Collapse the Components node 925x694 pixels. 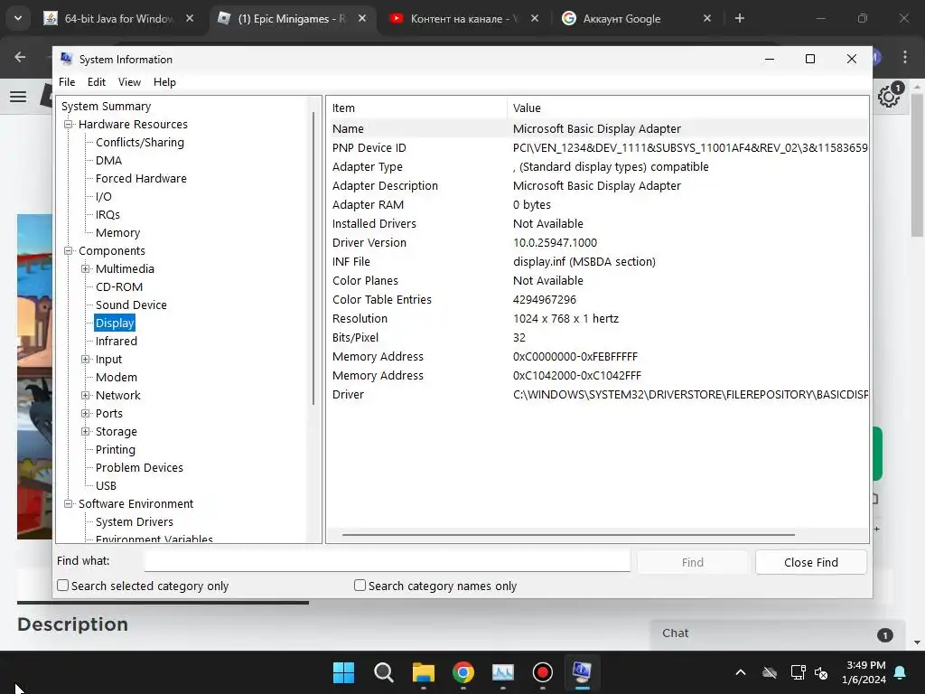point(69,251)
